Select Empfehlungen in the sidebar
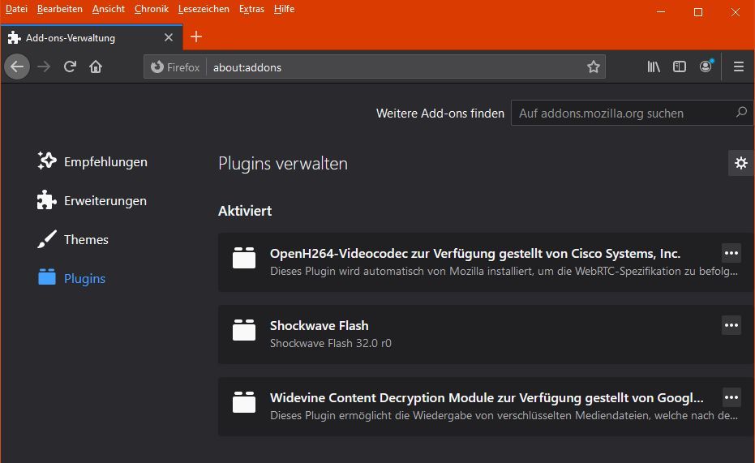 [92, 161]
